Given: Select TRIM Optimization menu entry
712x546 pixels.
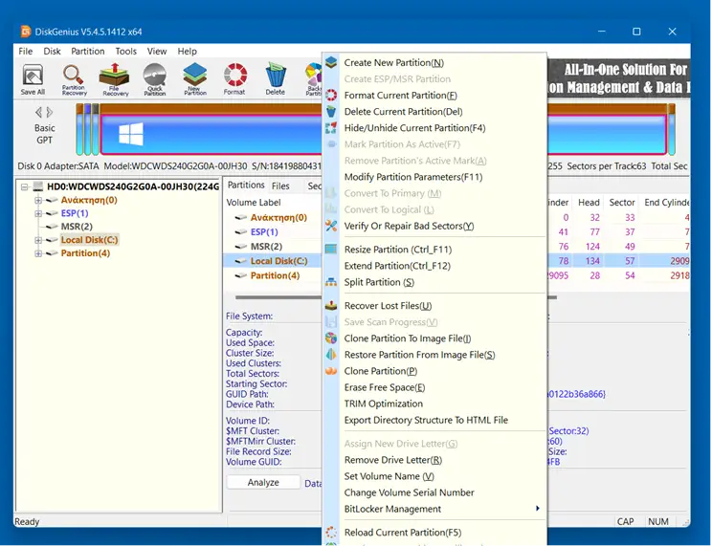Looking at the screenshot, I should [x=383, y=404].
